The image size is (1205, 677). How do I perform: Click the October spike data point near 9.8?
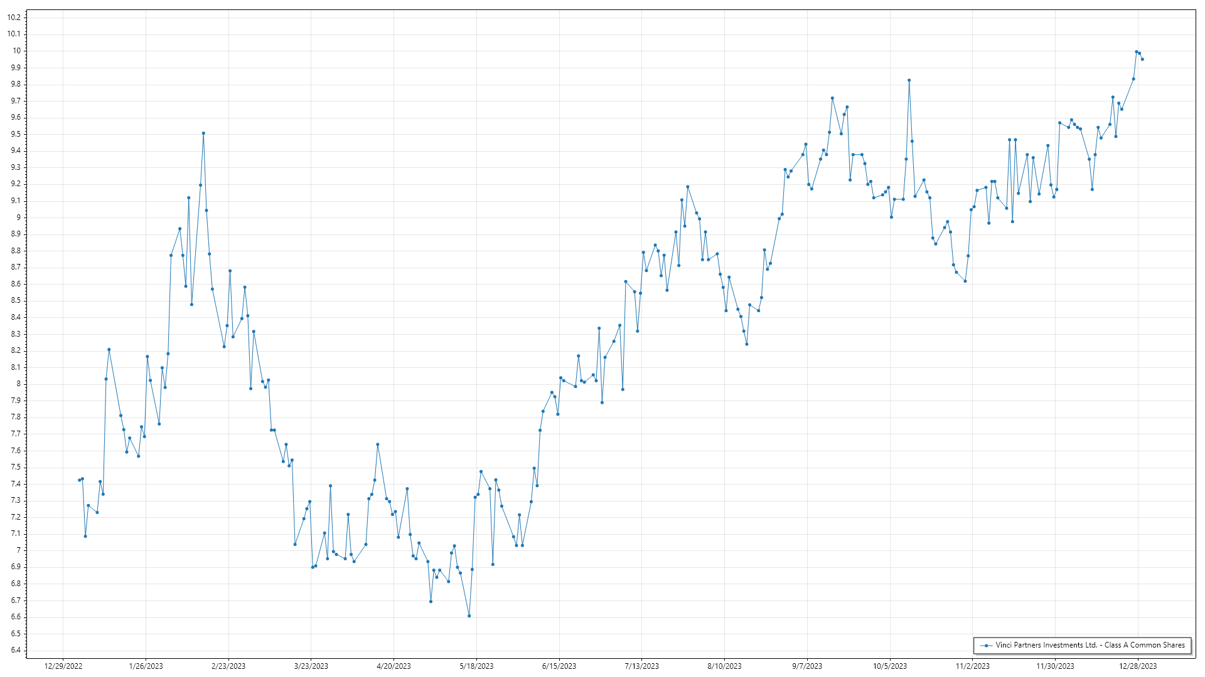click(909, 80)
